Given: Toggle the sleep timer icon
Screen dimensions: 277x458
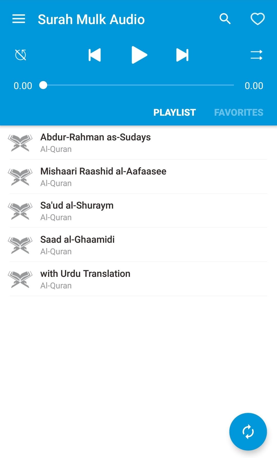Looking at the screenshot, I should (21, 55).
